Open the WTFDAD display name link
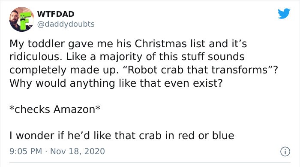Screen dimensions: 300x167 tap(56, 14)
